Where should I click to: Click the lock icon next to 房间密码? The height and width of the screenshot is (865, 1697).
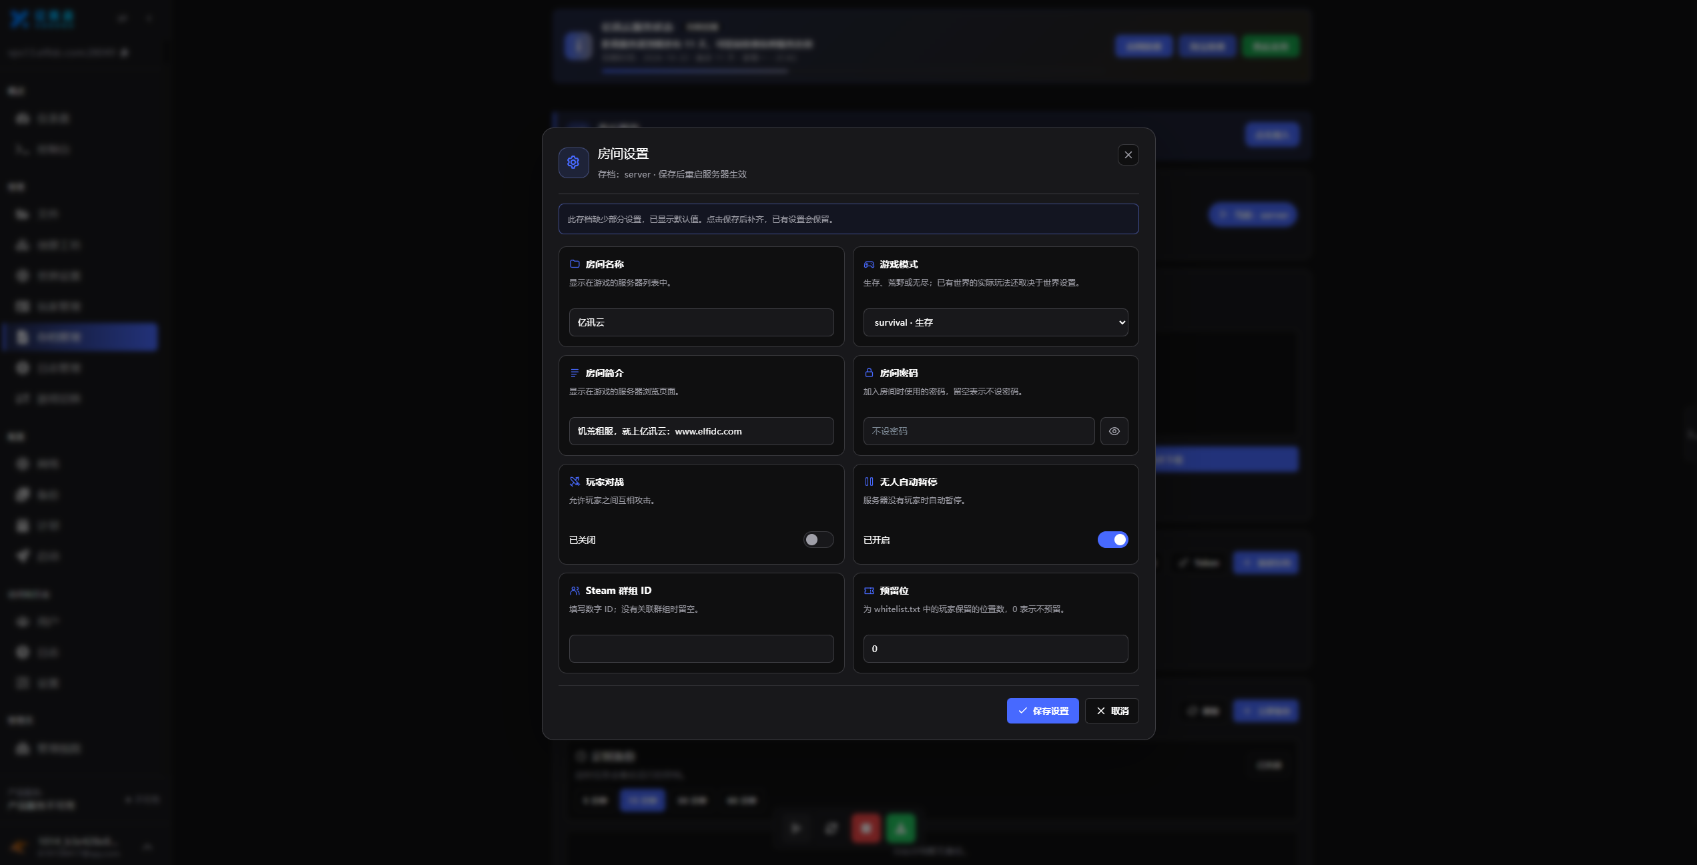(869, 373)
